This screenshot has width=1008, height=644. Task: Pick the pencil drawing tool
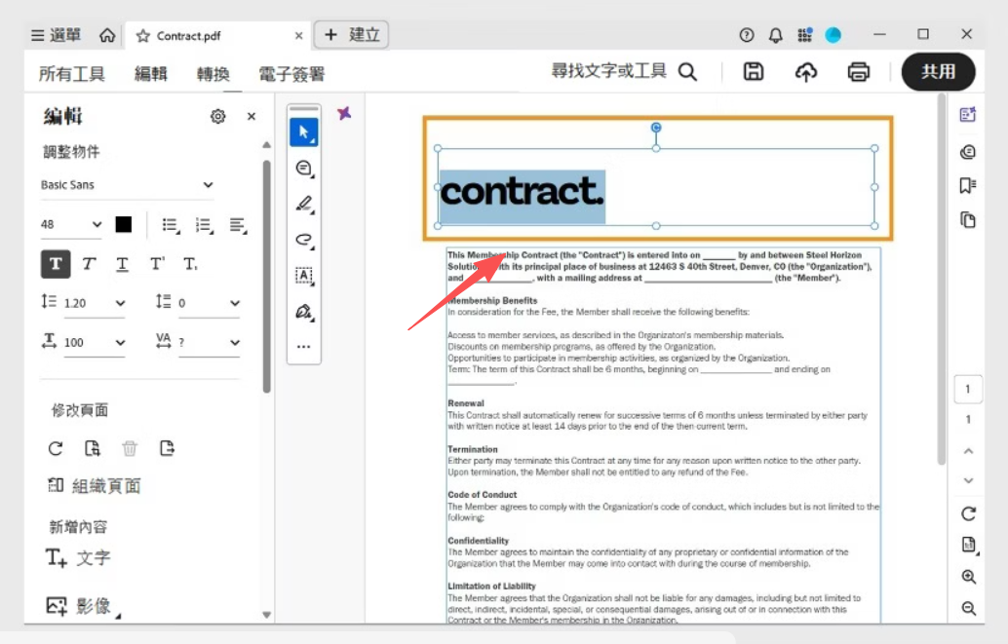click(x=304, y=204)
